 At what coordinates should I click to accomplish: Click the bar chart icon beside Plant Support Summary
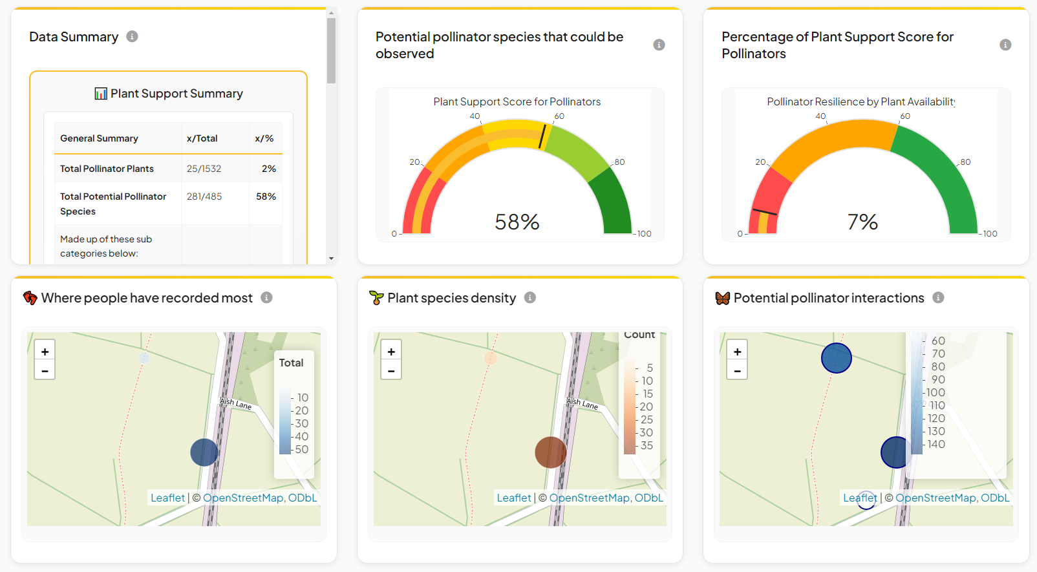tap(101, 94)
